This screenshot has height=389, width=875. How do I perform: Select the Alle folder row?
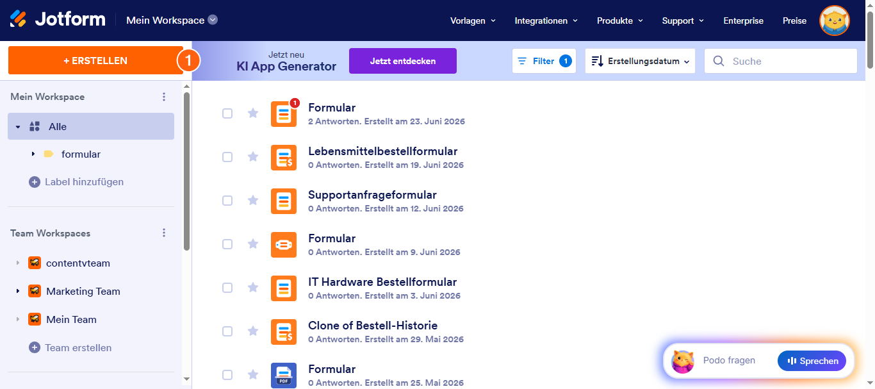point(91,126)
